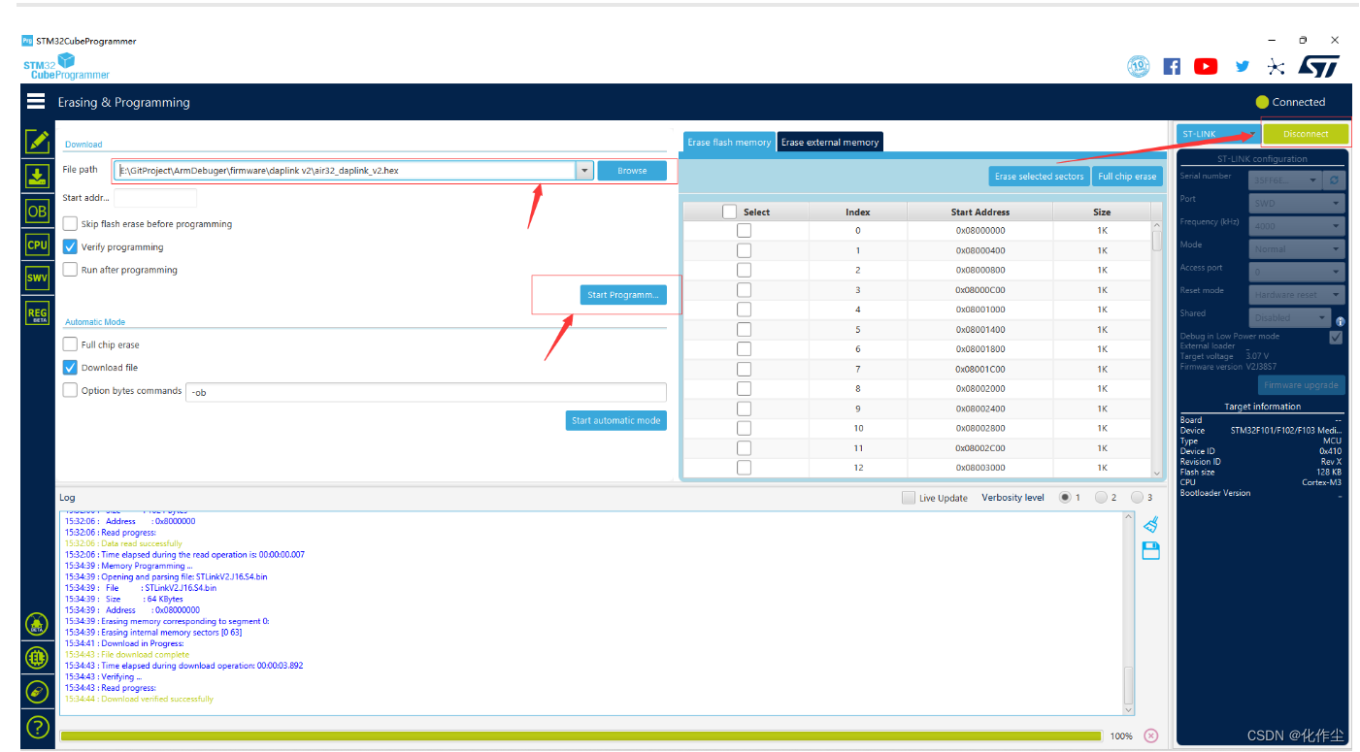Enable Option bytes commands checkbox
The width and height of the screenshot is (1360, 752).
coord(70,390)
